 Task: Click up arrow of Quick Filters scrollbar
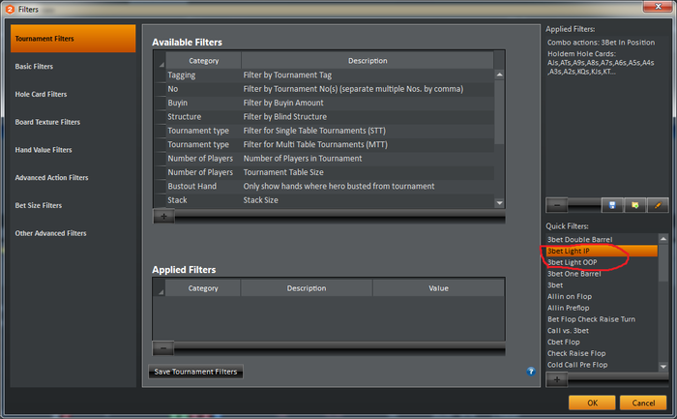tap(663, 239)
